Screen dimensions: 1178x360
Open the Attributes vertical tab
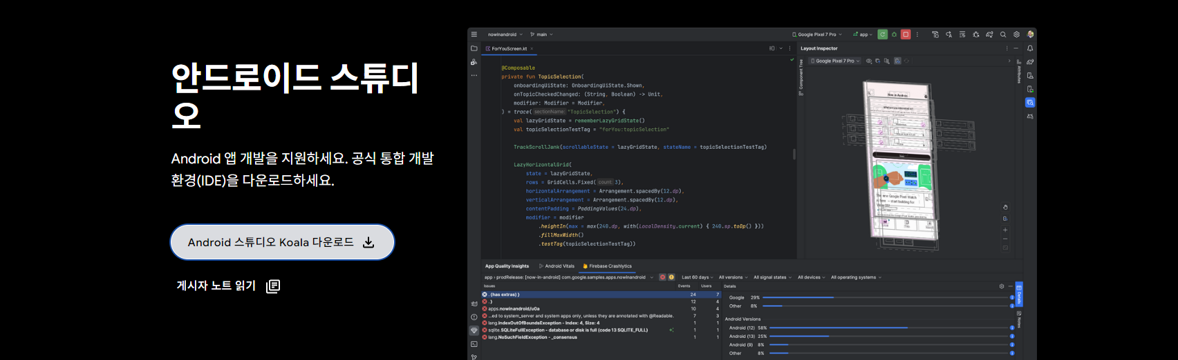pos(1018,72)
